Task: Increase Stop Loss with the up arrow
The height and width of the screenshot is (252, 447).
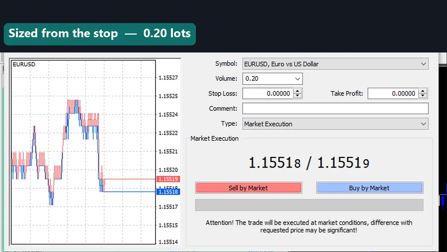Action: pos(298,91)
